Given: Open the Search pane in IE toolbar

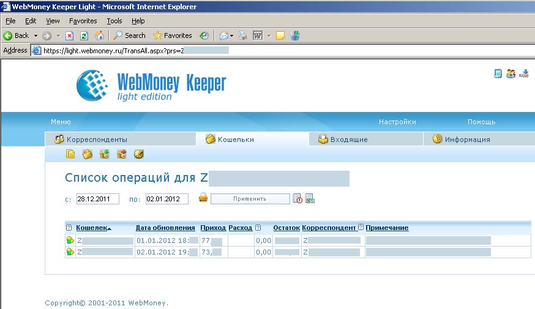Looking at the screenshot, I should click(130, 35).
